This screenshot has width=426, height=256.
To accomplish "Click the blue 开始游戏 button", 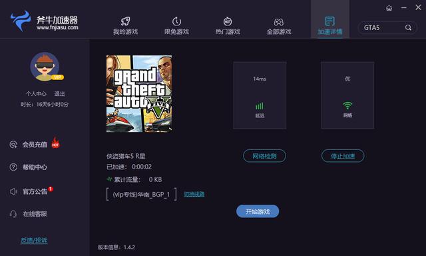I will tap(258, 211).
